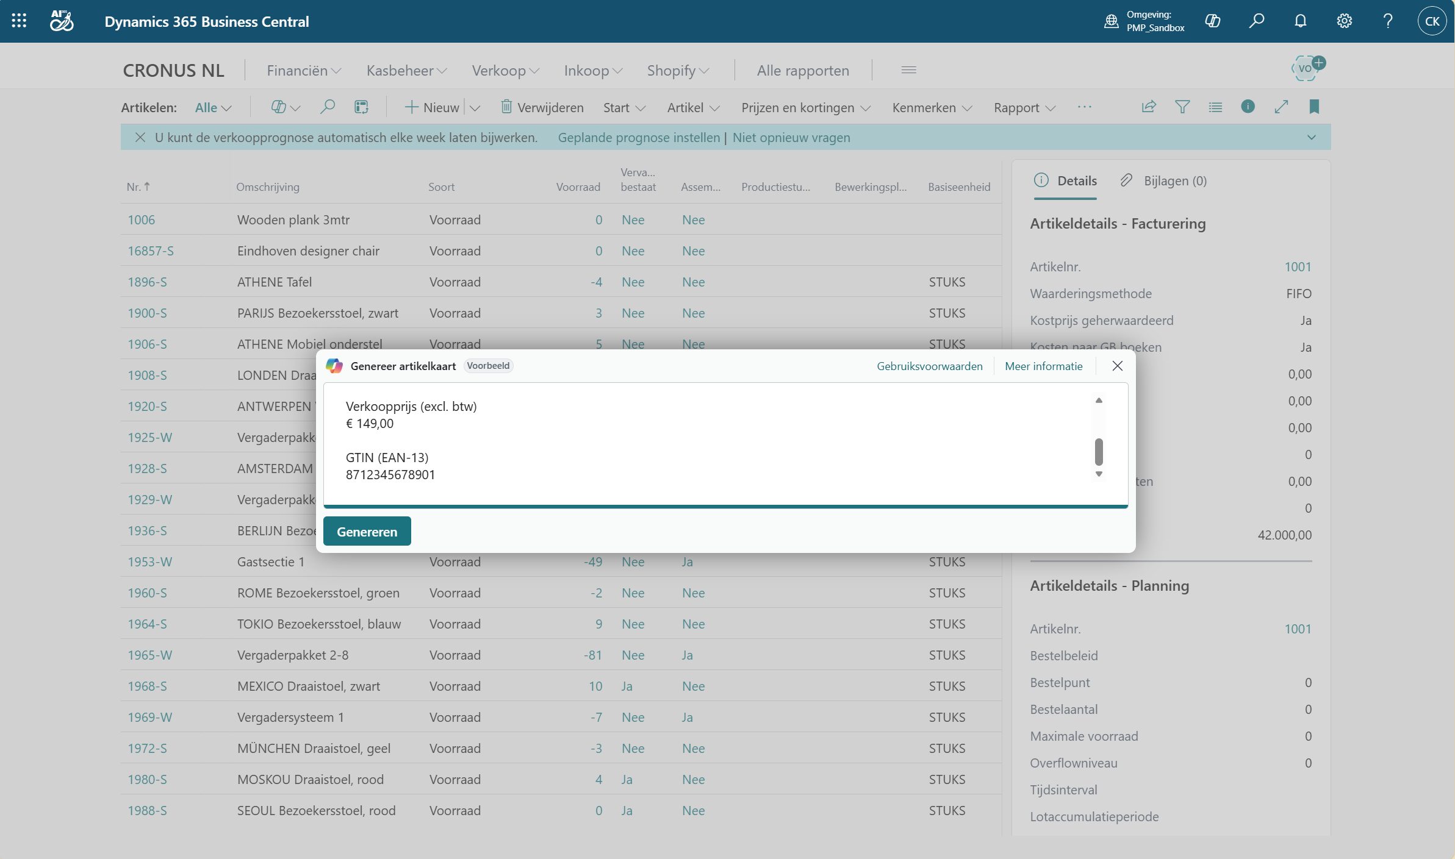Image resolution: width=1455 pixels, height=859 pixels.
Task: Switch layout with the list view icon
Action: point(1215,107)
